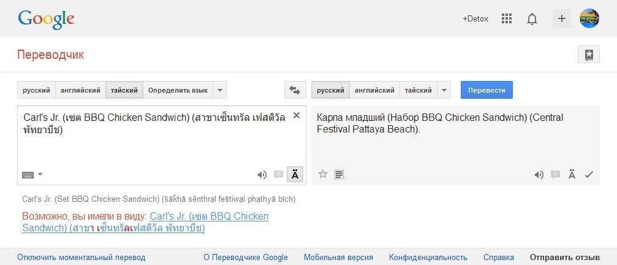Open the +Detox profile link
The image size is (617, 265).
[x=475, y=18]
